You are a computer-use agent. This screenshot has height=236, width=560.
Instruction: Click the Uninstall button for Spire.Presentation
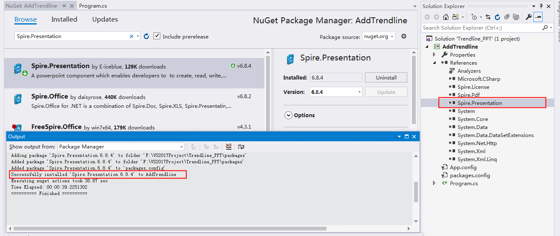[x=386, y=77]
